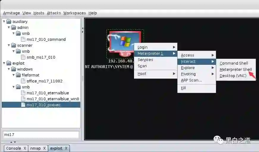259x152 pixels.
Task: Open the Host submenu entry
Action: tap(156, 74)
